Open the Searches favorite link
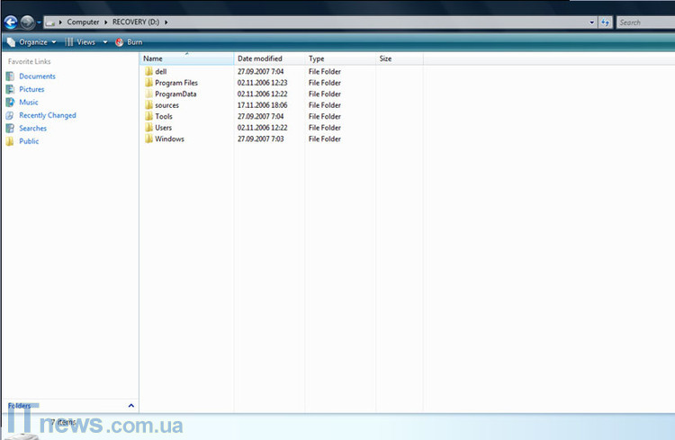The image size is (675, 440). [32, 128]
